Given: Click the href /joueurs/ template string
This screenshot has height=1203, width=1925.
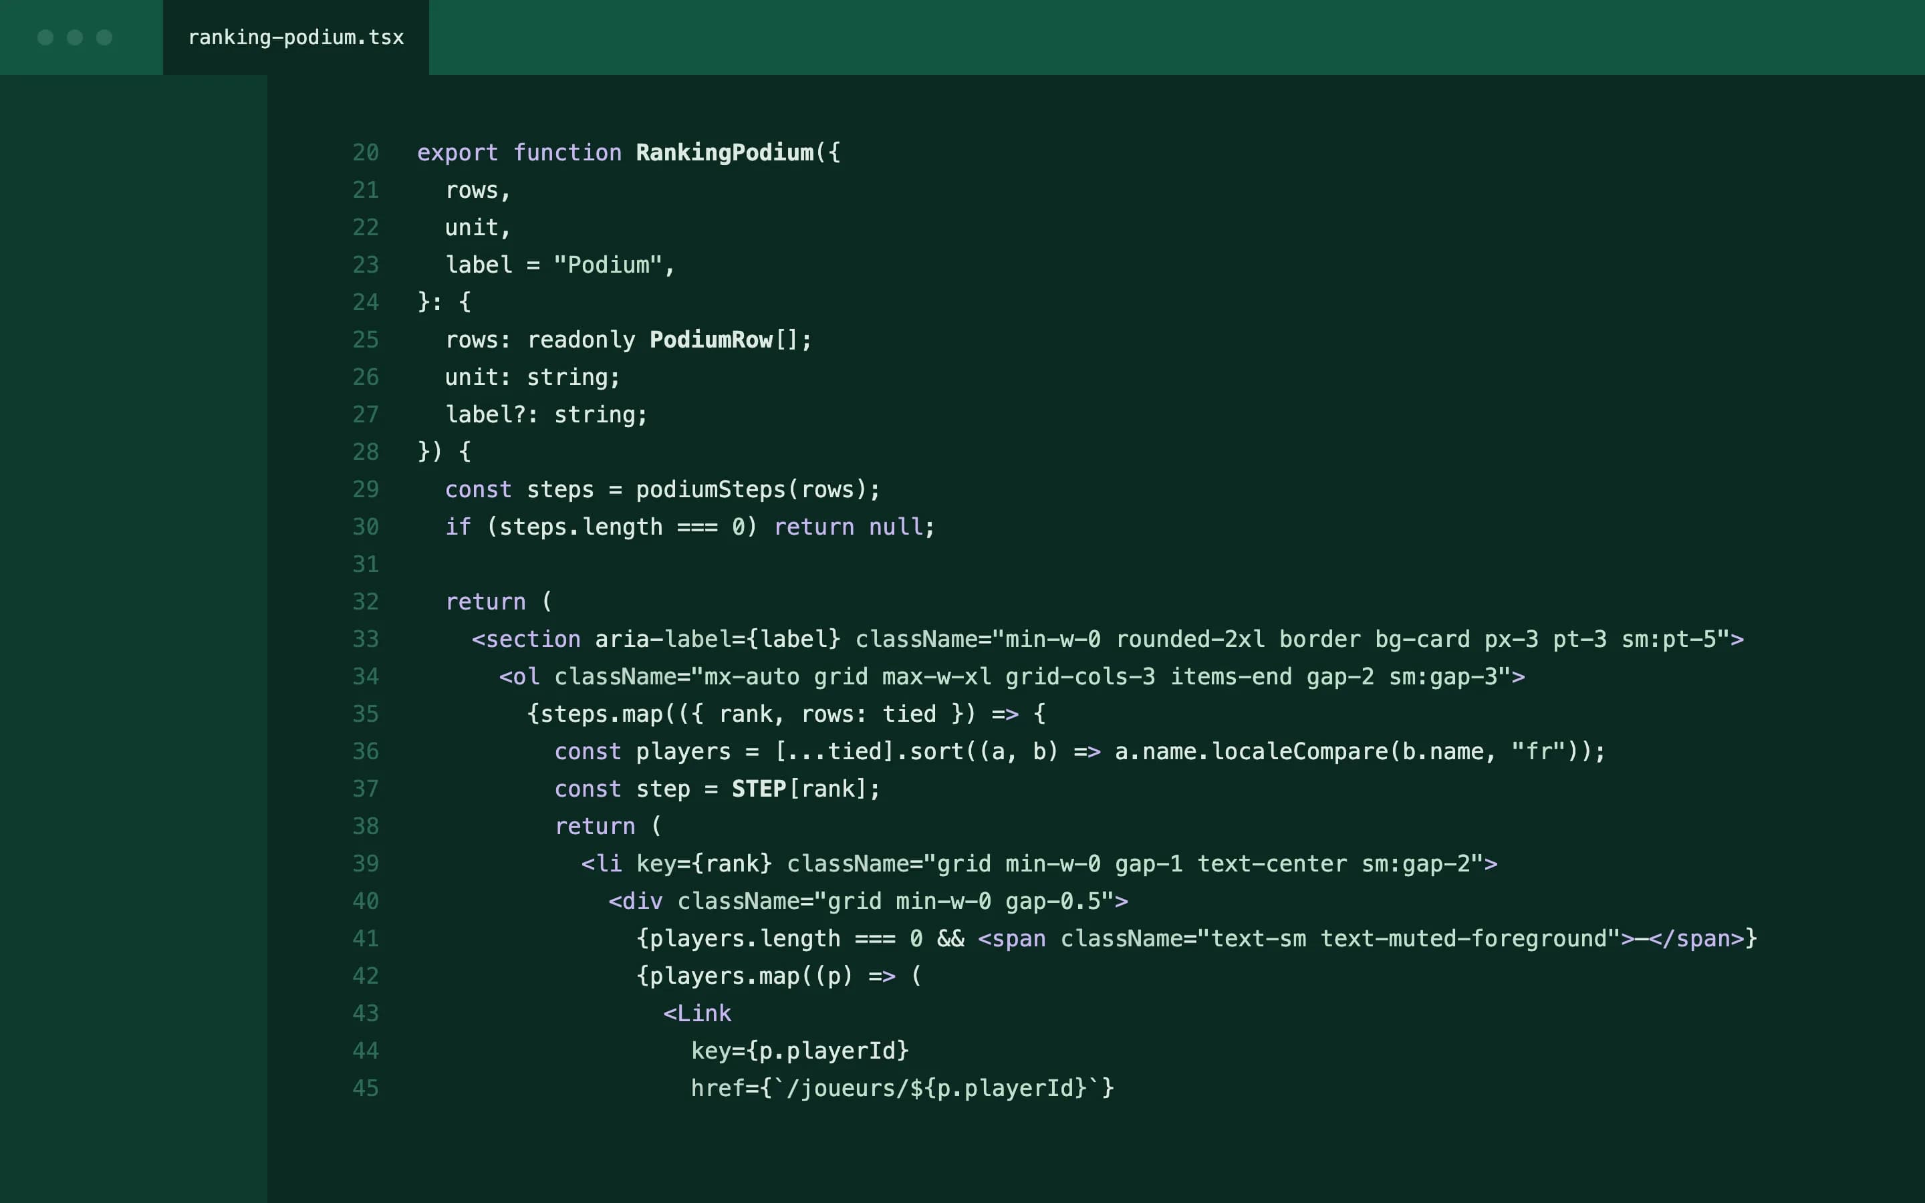Looking at the screenshot, I should tap(936, 1087).
